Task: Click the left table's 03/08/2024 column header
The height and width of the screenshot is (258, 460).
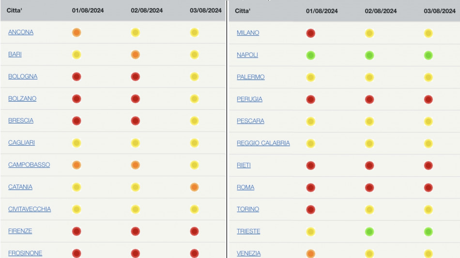Action: (206, 10)
